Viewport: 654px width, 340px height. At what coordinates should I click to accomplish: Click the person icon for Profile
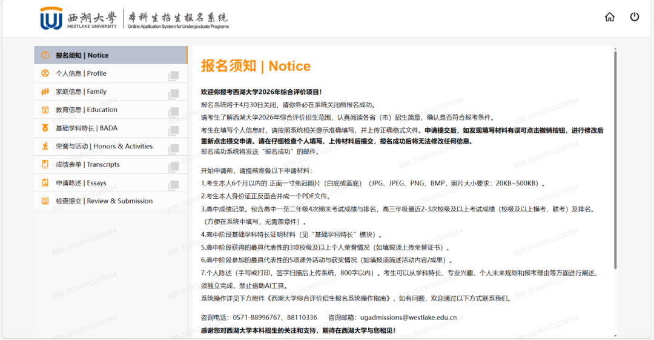pos(45,73)
